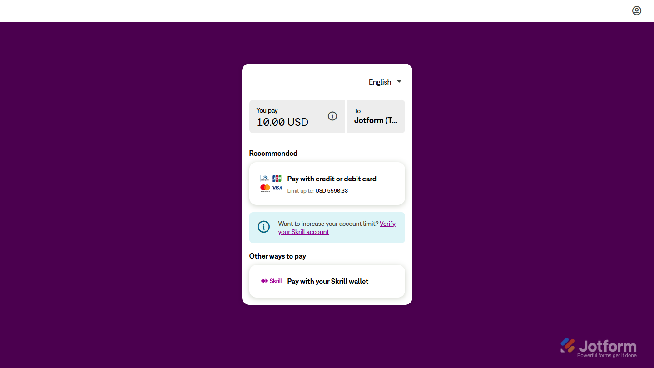The image size is (654, 368).
Task: Click the info icon beside You pay amount
Action: coord(332,116)
